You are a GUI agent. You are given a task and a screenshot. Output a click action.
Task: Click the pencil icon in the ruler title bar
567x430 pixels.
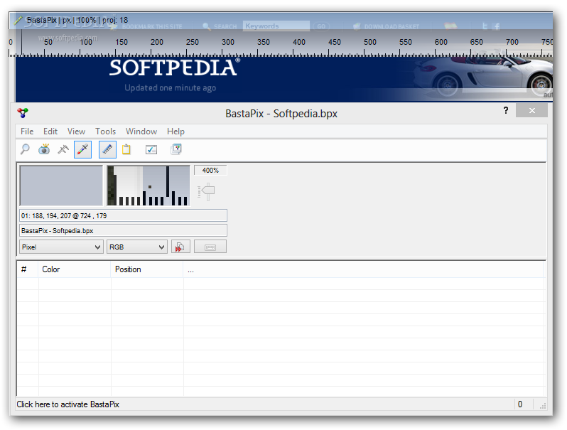18,20
